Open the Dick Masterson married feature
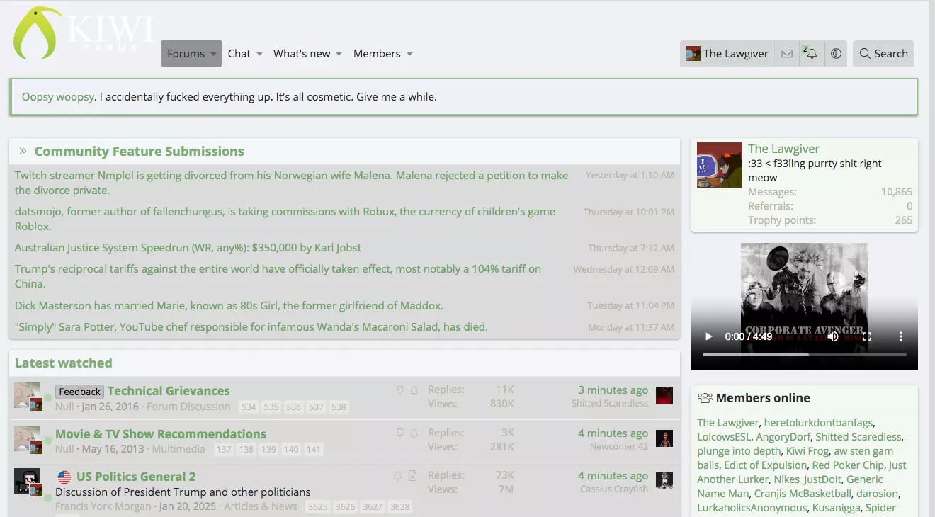This screenshot has width=935, height=517. click(x=229, y=306)
